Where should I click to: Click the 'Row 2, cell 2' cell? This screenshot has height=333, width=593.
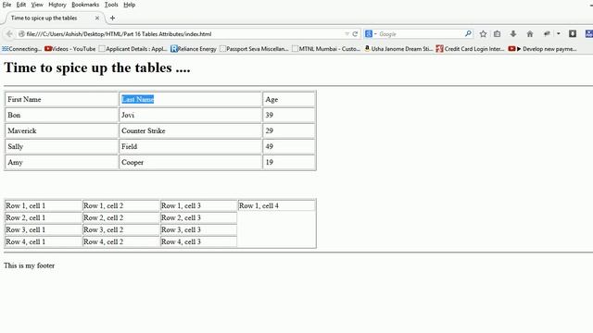[x=121, y=218]
